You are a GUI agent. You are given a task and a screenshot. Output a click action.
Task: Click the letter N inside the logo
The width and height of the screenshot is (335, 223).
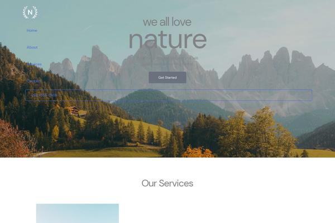tap(30, 12)
